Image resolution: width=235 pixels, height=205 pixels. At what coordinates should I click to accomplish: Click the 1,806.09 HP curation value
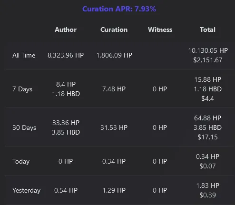pos(114,55)
